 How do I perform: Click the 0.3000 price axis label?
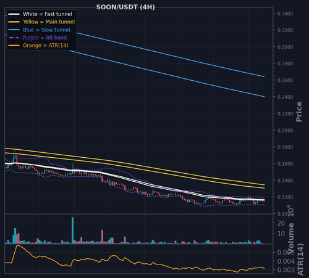click(285, 47)
